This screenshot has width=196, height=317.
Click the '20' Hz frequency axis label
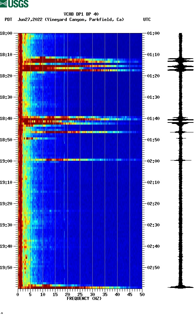click(67, 295)
